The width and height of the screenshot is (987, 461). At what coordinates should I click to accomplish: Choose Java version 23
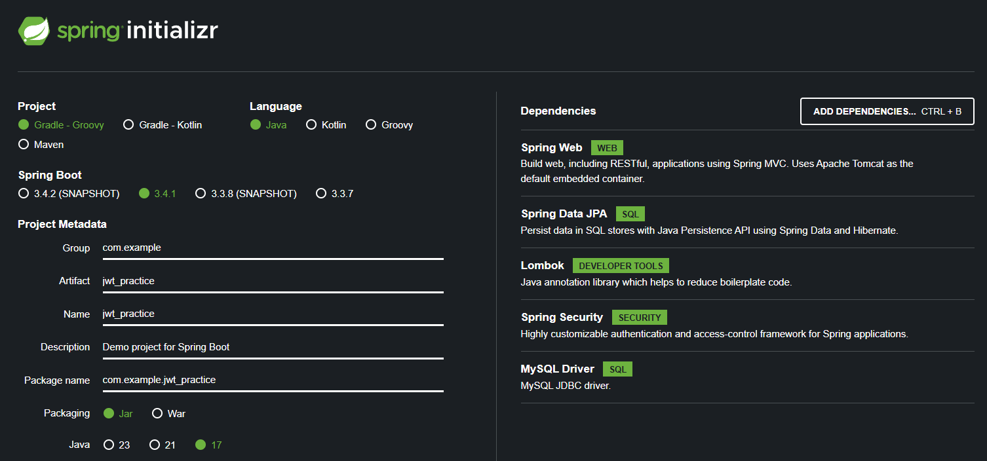pos(117,445)
